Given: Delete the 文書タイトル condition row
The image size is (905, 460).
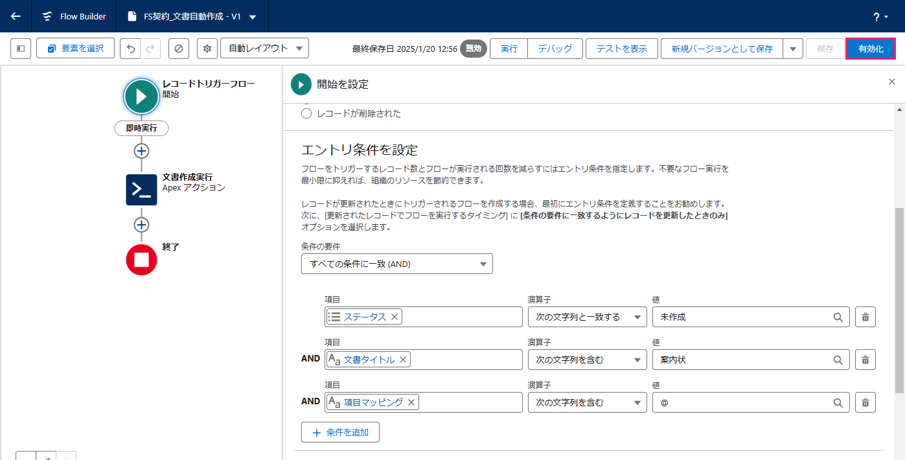Looking at the screenshot, I should 865,360.
